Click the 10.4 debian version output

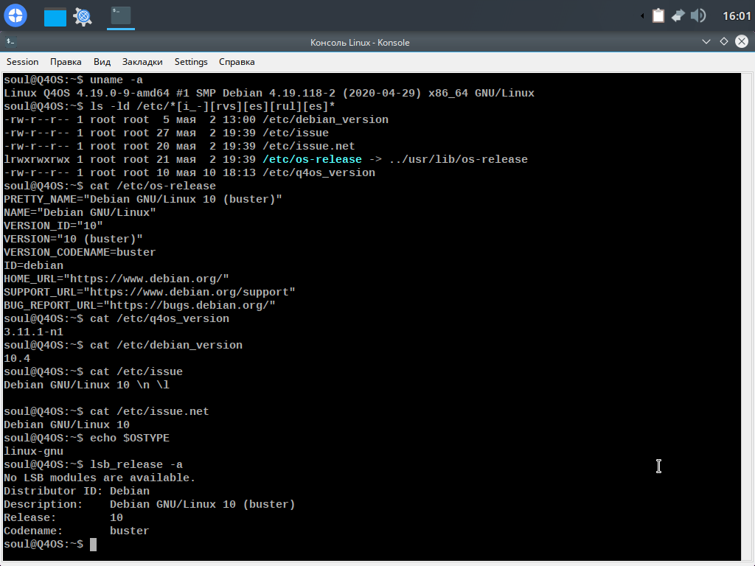pyautogui.click(x=17, y=359)
